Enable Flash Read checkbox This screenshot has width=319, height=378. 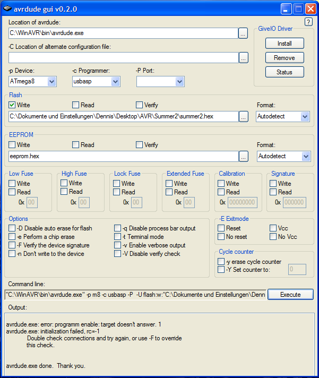point(76,105)
